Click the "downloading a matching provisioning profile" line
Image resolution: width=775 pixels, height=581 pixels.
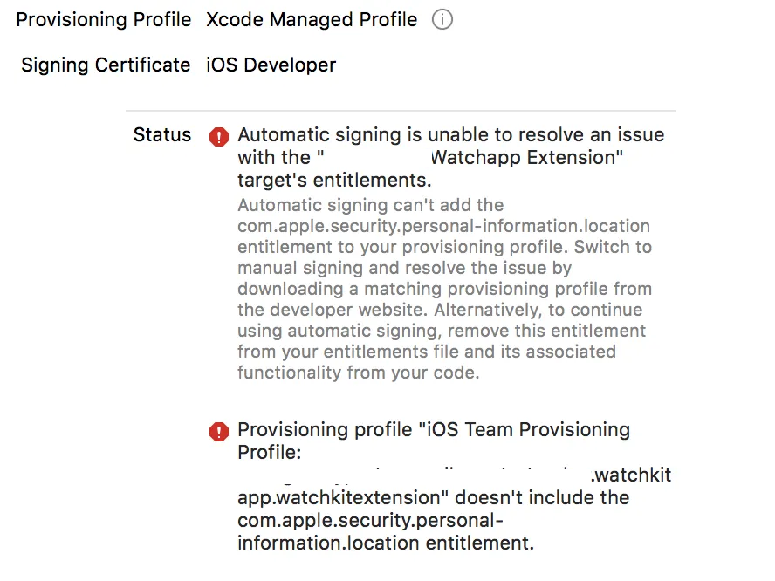coord(444,289)
